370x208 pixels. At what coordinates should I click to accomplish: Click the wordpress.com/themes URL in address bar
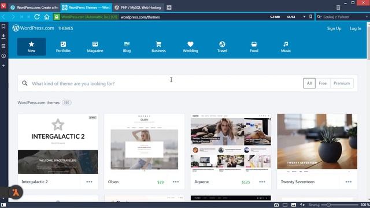point(140,17)
